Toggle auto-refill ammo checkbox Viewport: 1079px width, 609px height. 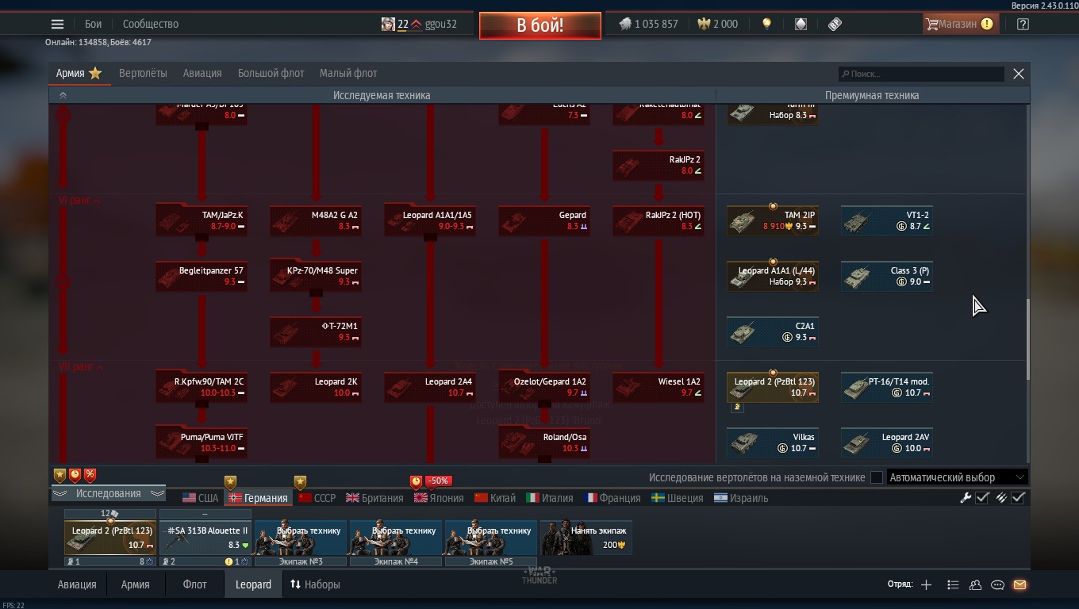(x=1019, y=498)
